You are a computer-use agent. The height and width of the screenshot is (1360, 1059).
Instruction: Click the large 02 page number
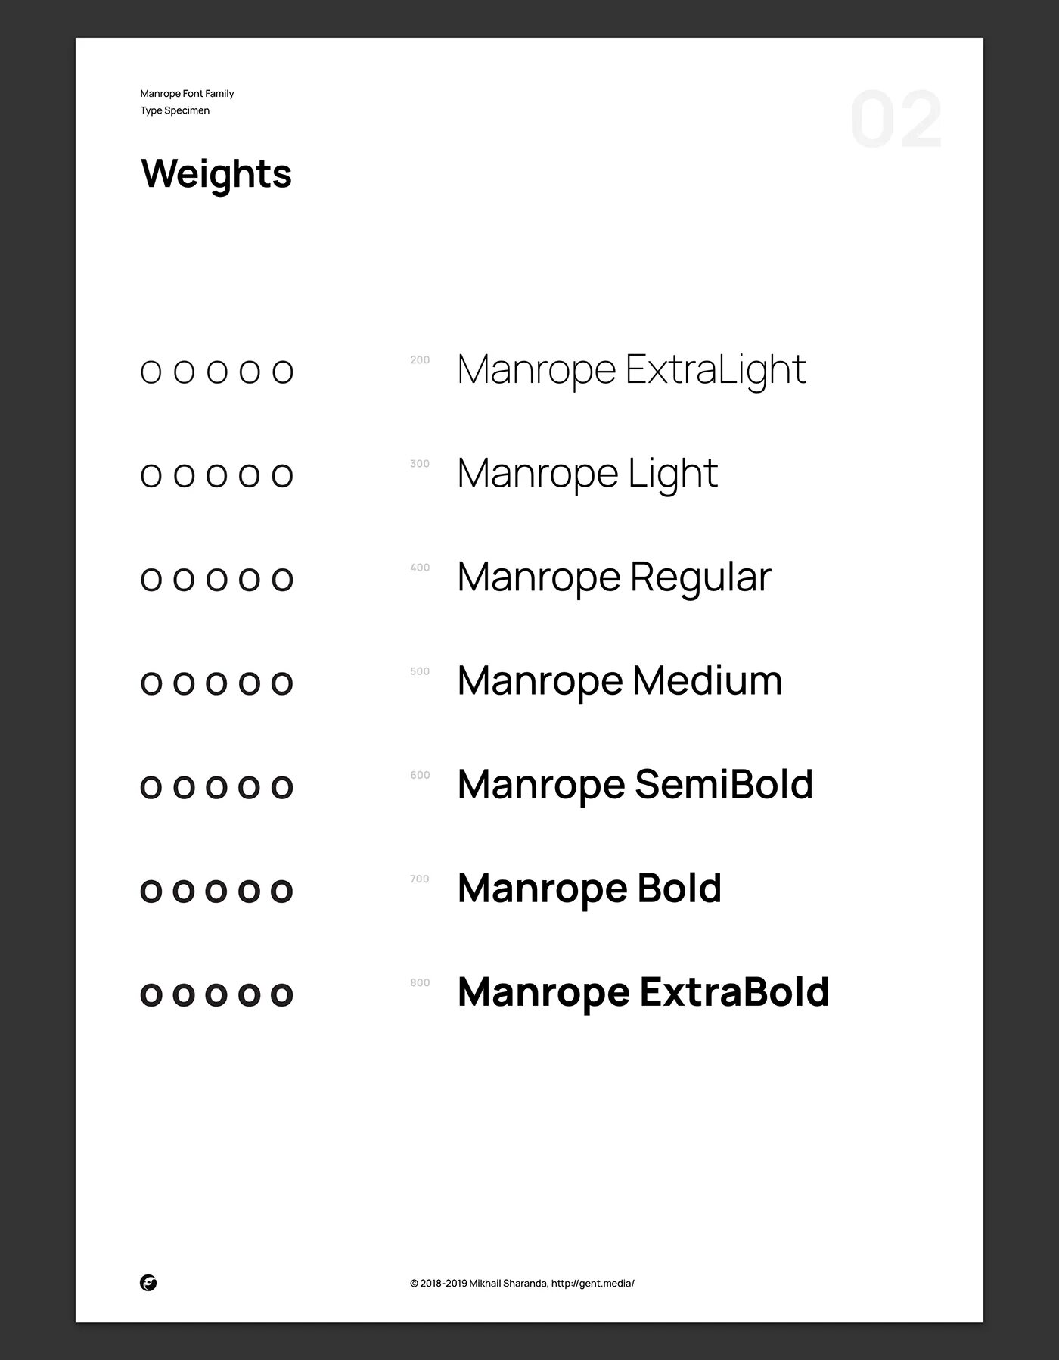896,120
